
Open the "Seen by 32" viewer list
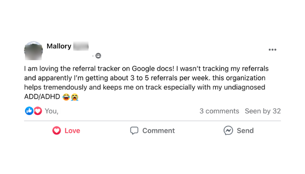pos(263,111)
